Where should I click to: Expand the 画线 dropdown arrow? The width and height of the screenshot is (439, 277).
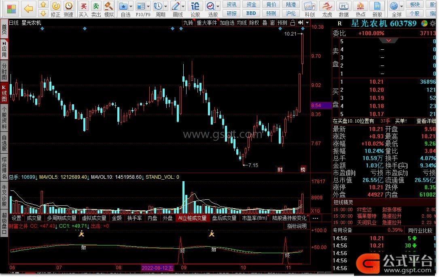183,6
